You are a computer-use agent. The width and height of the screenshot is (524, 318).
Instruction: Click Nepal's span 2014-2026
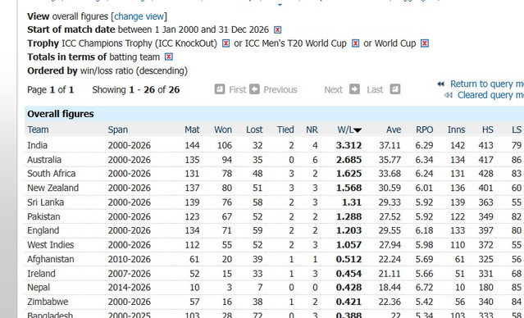pos(129,288)
